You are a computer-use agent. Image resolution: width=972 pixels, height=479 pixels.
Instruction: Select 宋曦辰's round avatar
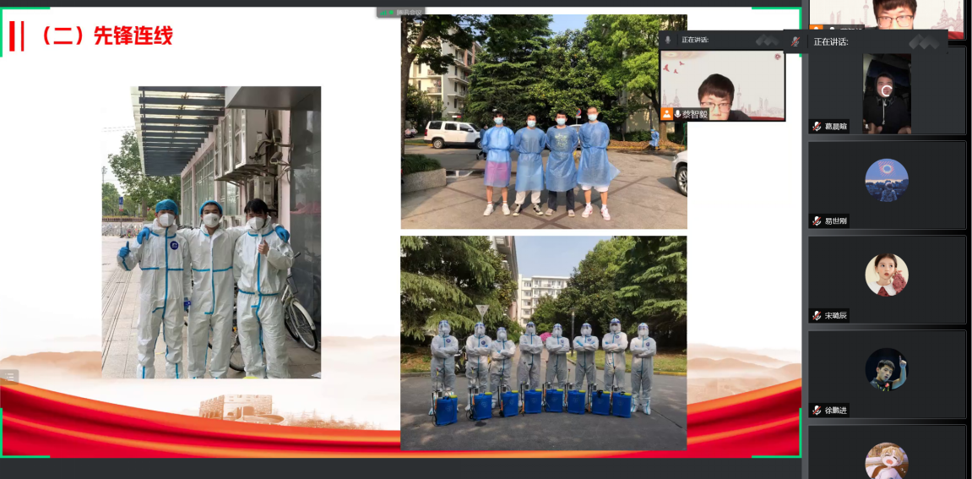(887, 275)
